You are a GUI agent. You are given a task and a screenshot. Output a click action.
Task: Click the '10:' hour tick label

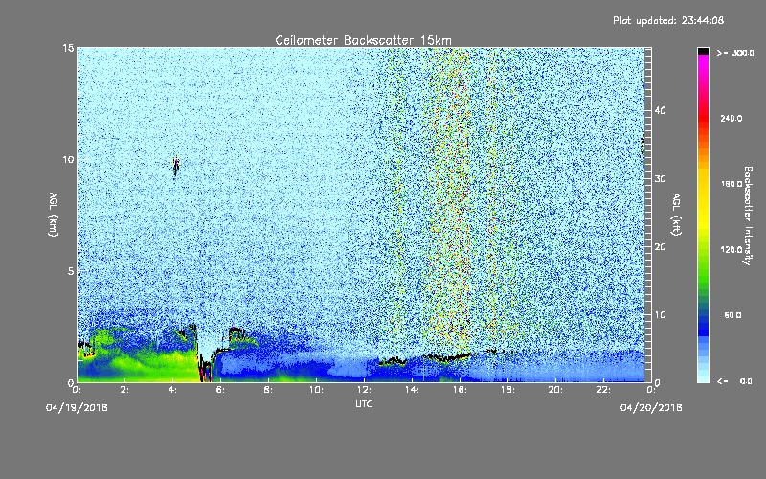[316, 390]
